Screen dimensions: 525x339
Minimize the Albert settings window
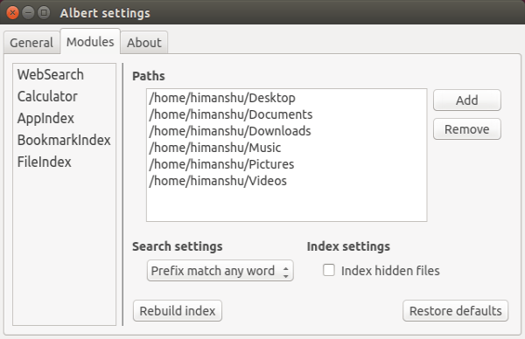point(28,13)
